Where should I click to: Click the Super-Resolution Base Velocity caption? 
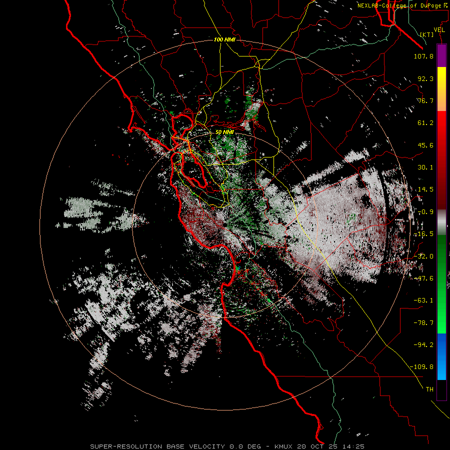227,446
